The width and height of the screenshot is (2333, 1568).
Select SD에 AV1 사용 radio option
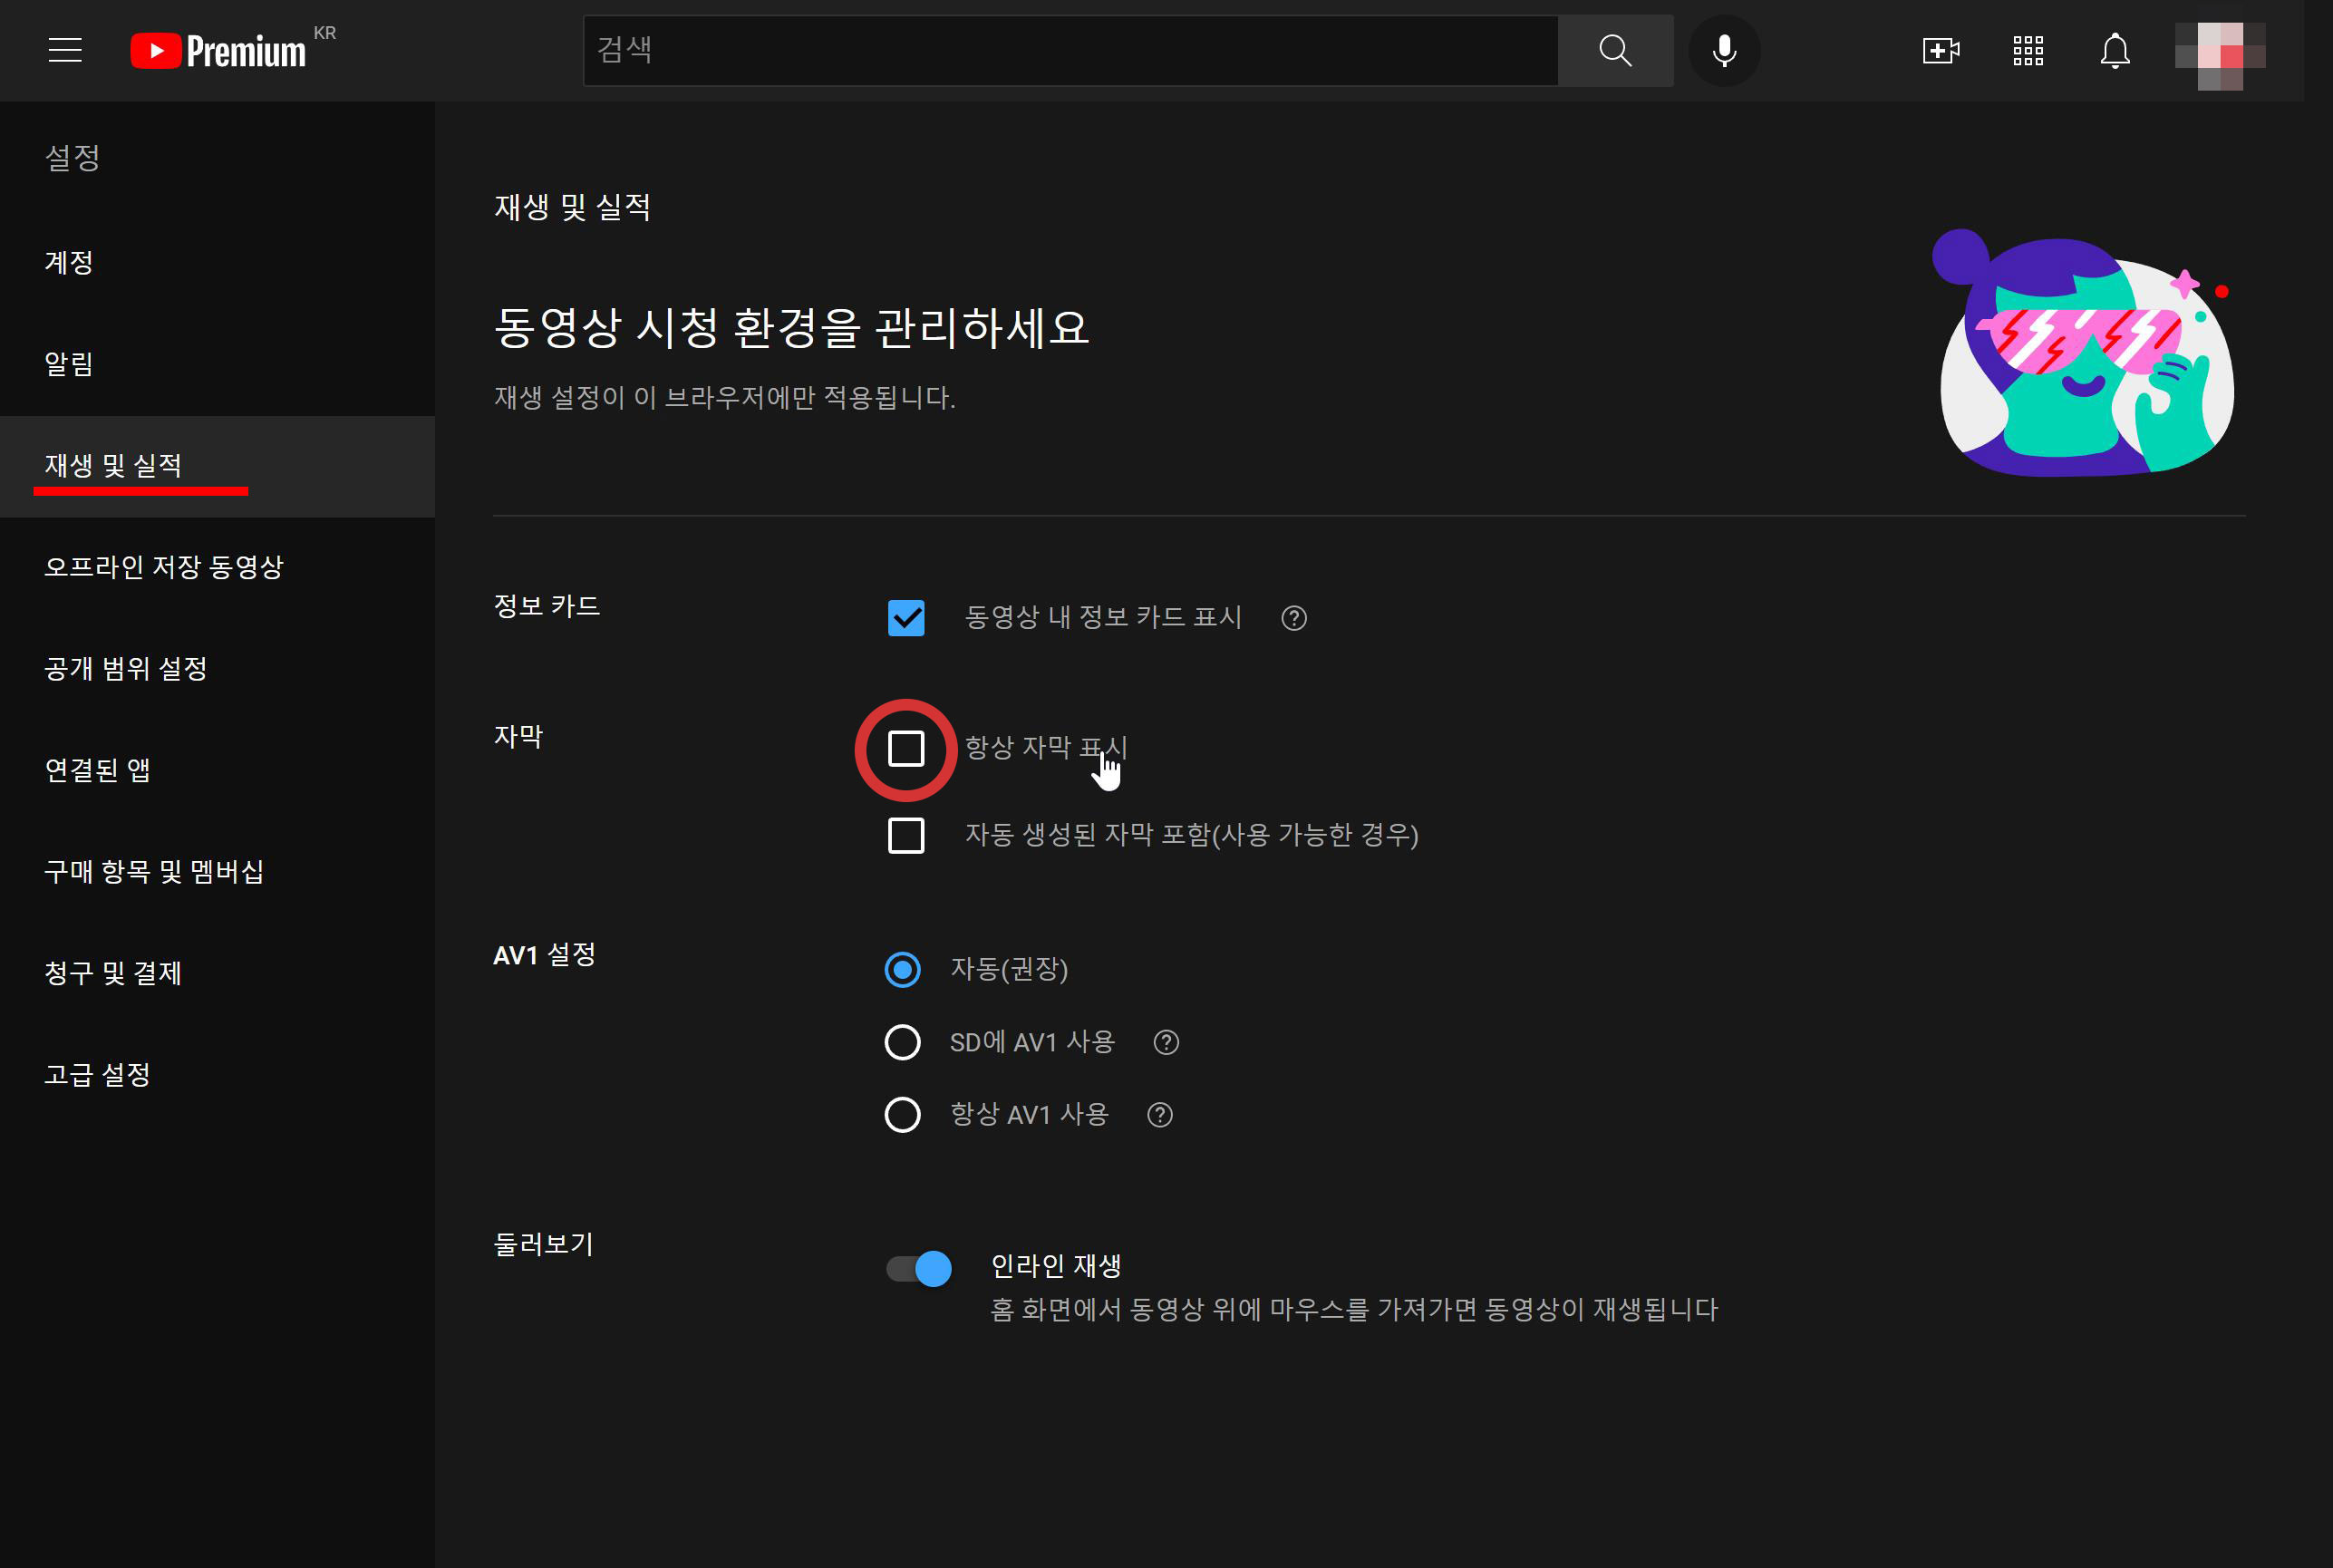pyautogui.click(x=902, y=1042)
